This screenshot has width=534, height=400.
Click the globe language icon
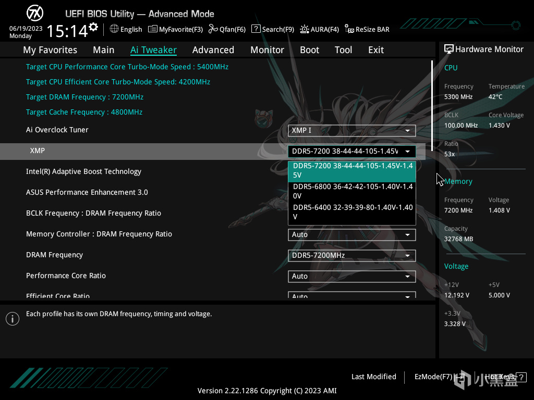(114, 29)
